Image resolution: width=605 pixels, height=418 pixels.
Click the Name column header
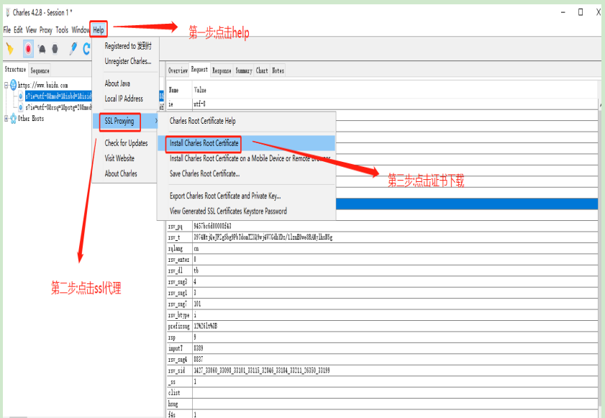(x=179, y=90)
